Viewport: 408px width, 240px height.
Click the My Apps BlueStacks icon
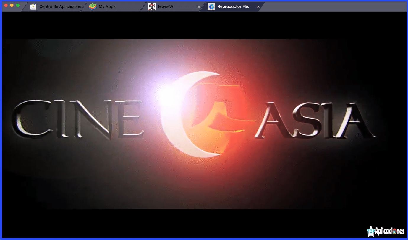[92, 6]
